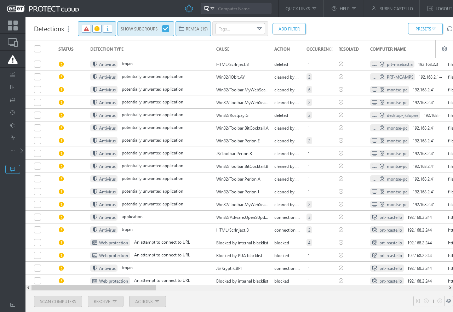Toggle the red error severity filter
The image size is (453, 312).
coord(86,29)
